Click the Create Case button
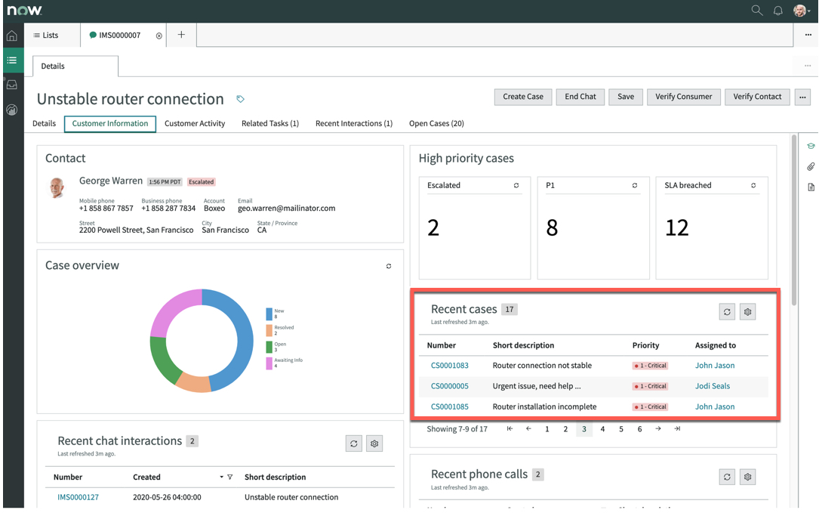This screenshot has height=513, width=819. (523, 97)
